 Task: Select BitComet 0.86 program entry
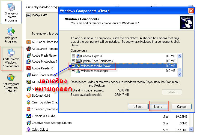pos(41,96)
